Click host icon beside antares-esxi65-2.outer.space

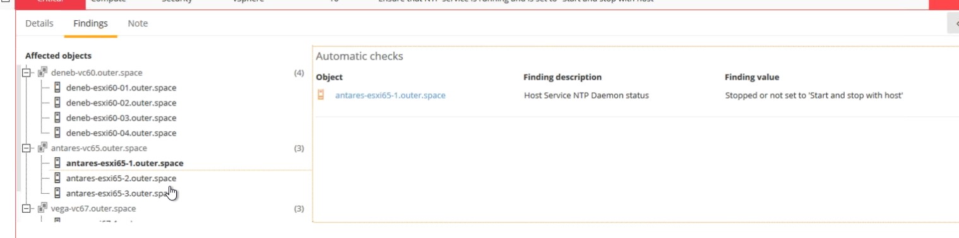[57, 178]
